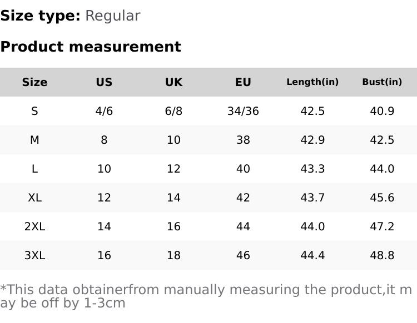The height and width of the screenshot is (323, 417).
Task: Select the L size row label
Action: (34, 169)
